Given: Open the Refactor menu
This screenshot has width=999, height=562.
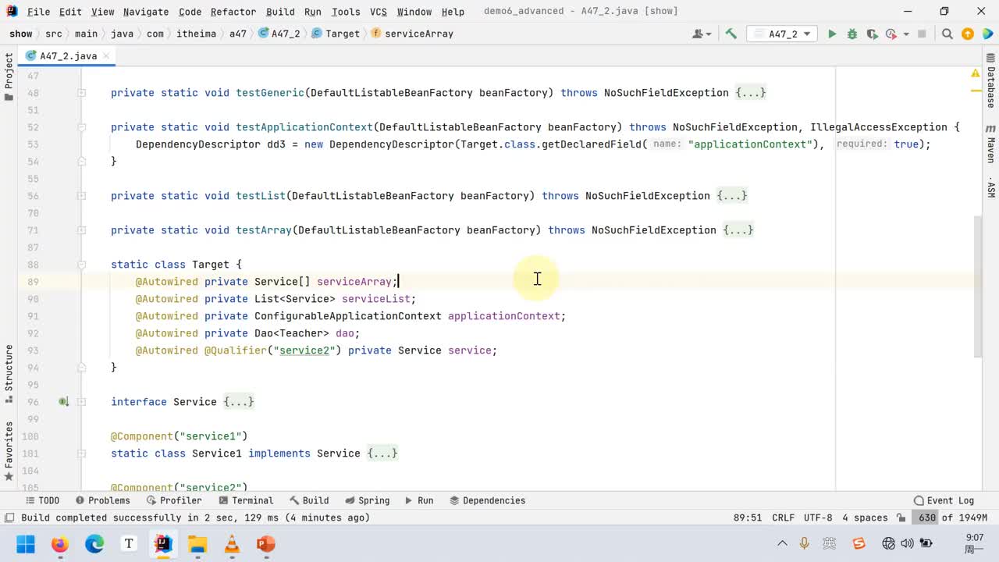Looking at the screenshot, I should coord(233,12).
